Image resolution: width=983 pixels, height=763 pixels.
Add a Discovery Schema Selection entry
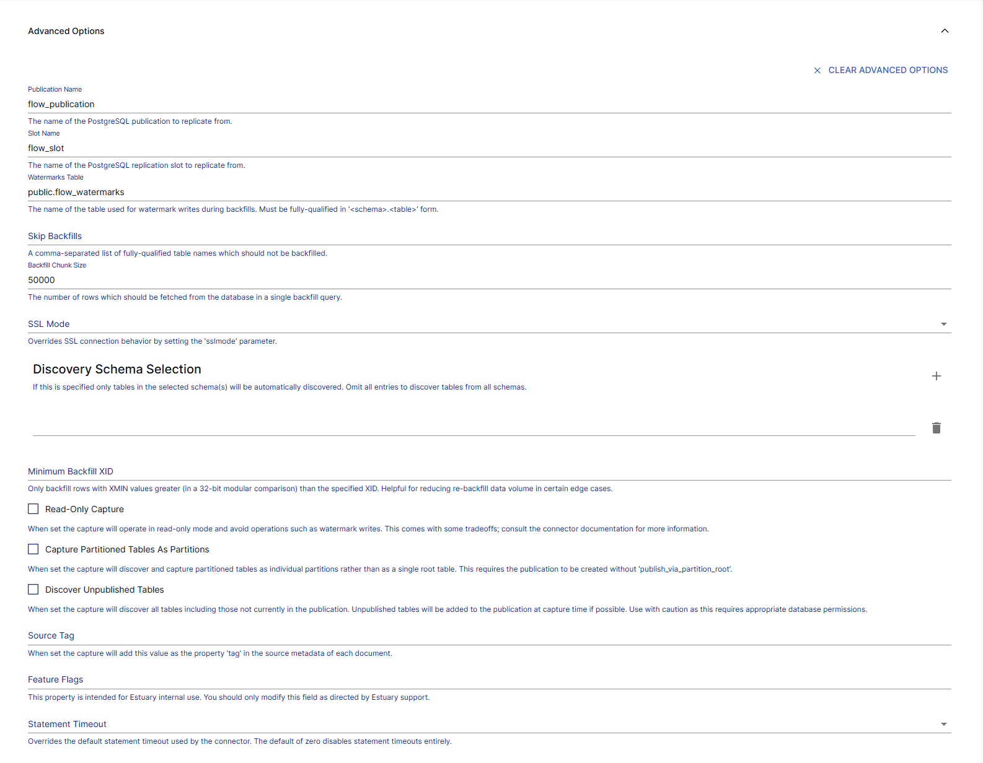(x=936, y=376)
